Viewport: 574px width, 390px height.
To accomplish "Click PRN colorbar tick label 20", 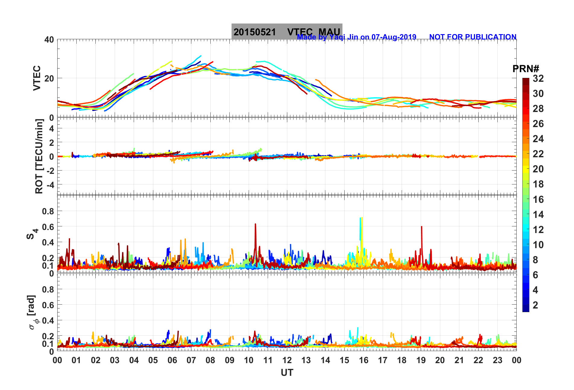I will pyautogui.click(x=538, y=169).
